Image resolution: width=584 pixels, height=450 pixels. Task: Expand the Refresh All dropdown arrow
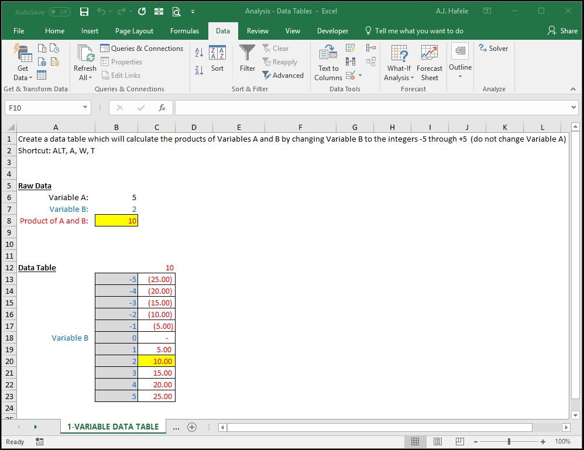click(x=91, y=78)
